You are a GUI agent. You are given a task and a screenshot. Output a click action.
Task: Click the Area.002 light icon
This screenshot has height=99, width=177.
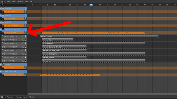(3, 15)
